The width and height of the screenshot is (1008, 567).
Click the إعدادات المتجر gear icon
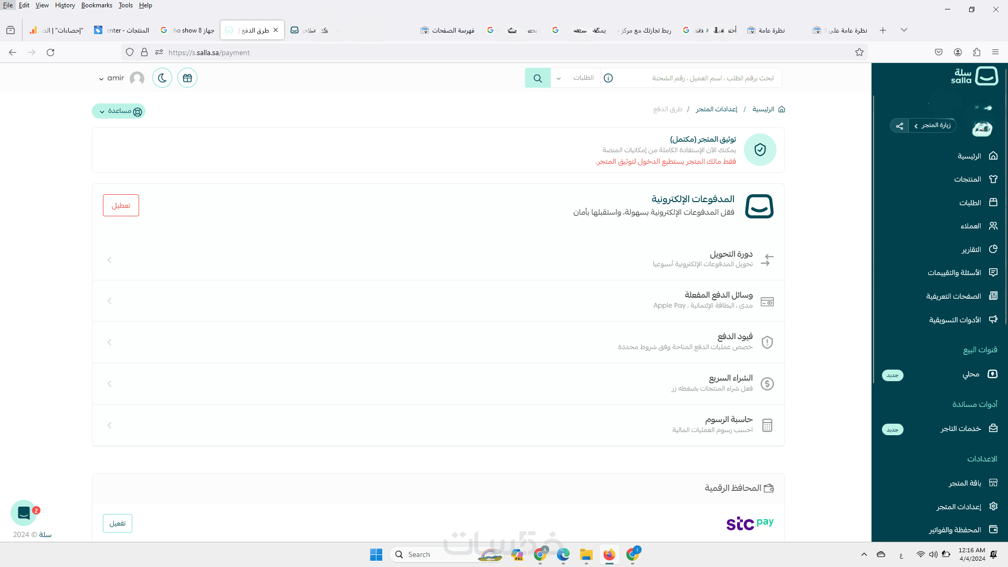pyautogui.click(x=993, y=506)
